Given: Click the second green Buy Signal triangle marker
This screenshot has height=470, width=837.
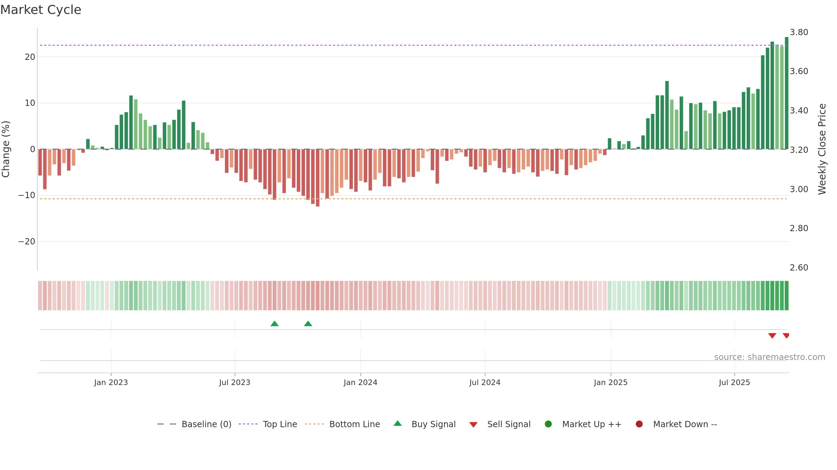Looking at the screenshot, I should 308,323.
